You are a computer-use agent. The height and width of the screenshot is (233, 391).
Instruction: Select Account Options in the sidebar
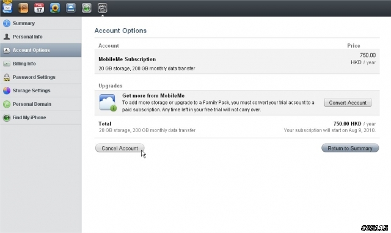tap(41, 50)
